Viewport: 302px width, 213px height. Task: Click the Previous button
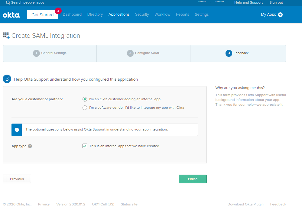(17, 179)
